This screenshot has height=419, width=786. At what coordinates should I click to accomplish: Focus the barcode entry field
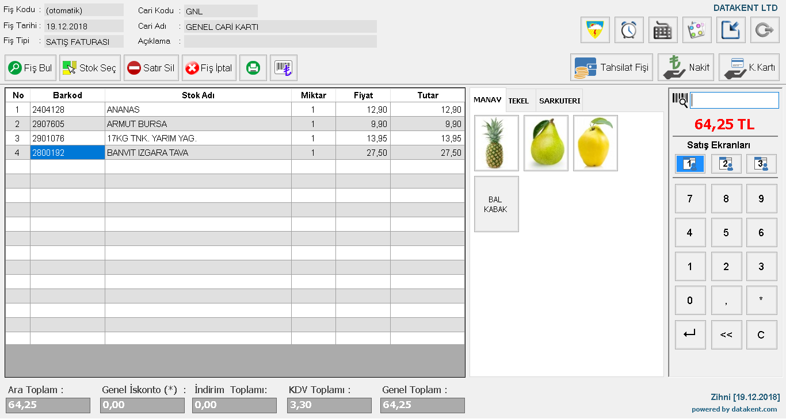point(735,100)
